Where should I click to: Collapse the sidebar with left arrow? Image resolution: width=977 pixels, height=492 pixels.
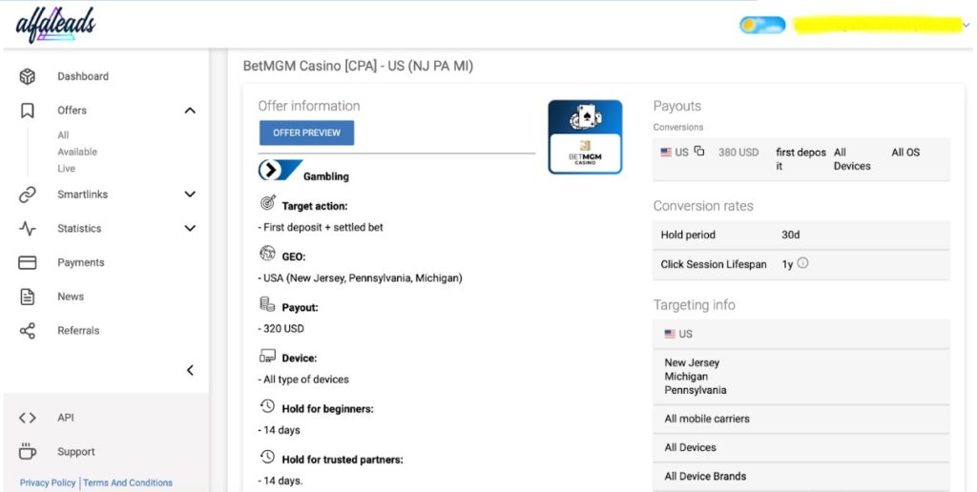click(190, 371)
